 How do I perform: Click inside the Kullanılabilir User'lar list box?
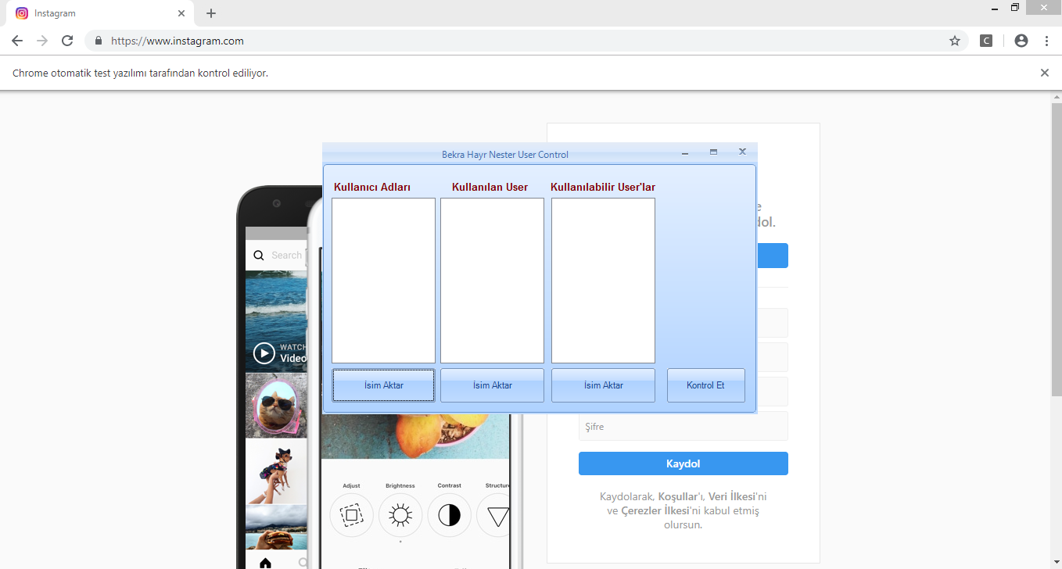603,280
